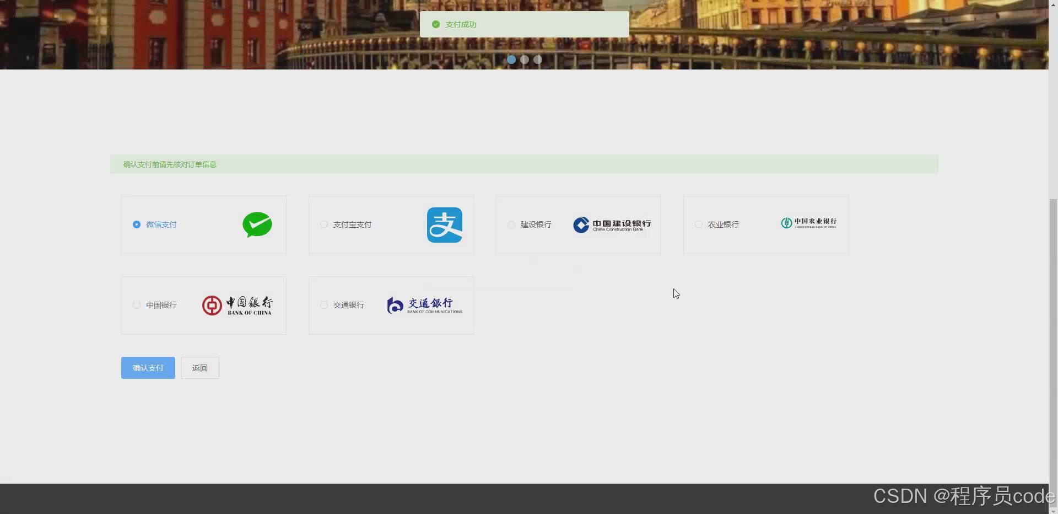This screenshot has width=1058, height=514.
Task: Go to first carousel slide dot
Action: 511,59
